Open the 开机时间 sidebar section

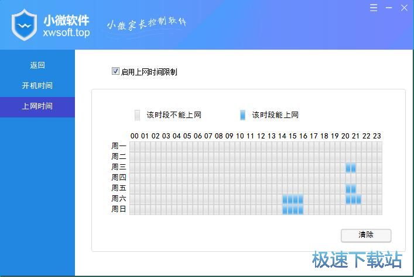point(37,86)
